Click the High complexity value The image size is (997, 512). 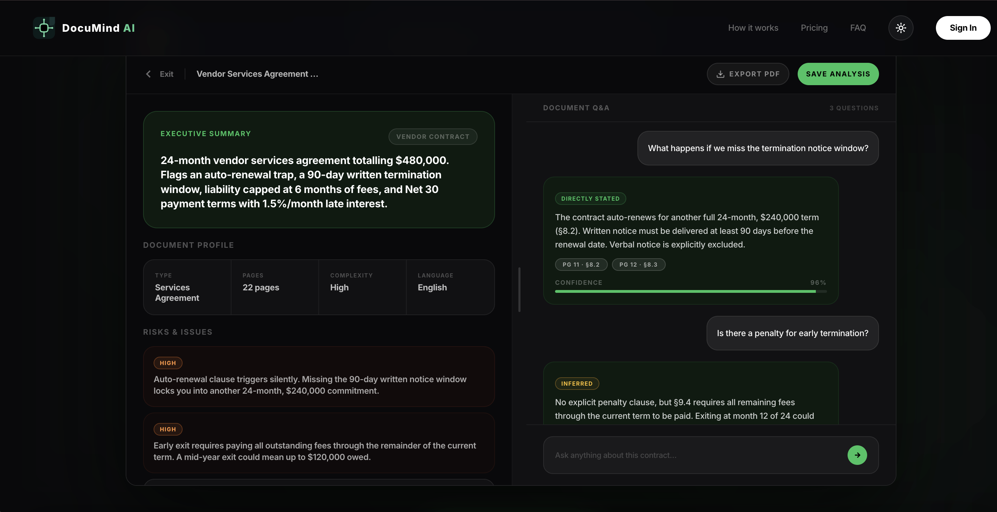339,288
